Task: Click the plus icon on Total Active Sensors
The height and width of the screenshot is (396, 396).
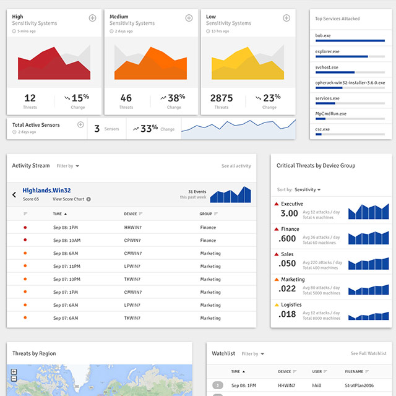Action: point(80,124)
